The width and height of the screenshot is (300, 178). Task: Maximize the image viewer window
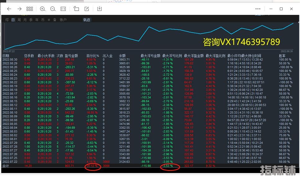coord(281,9)
